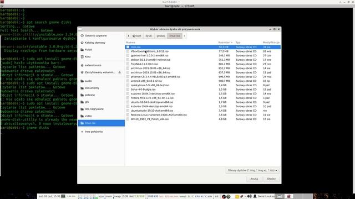
Task: Open the notification bell in the taskbar
Action: click(255, 196)
